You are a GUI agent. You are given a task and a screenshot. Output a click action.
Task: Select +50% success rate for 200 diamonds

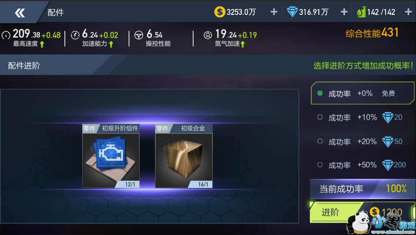(x=362, y=165)
